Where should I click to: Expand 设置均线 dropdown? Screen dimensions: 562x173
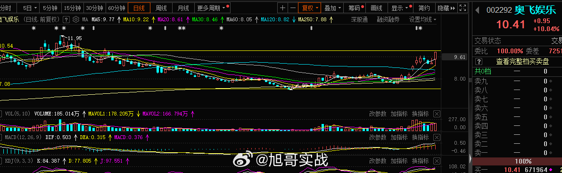pos(423,19)
